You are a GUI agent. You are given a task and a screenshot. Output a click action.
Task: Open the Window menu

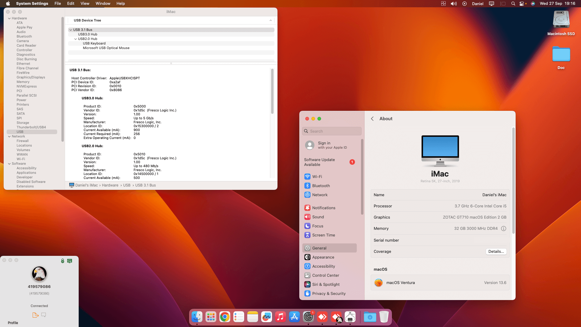(x=103, y=4)
